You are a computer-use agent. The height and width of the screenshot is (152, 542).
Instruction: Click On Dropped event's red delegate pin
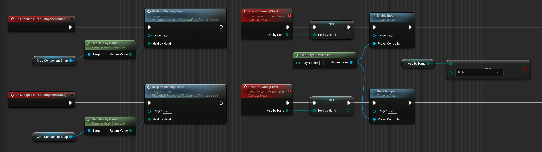72,95
